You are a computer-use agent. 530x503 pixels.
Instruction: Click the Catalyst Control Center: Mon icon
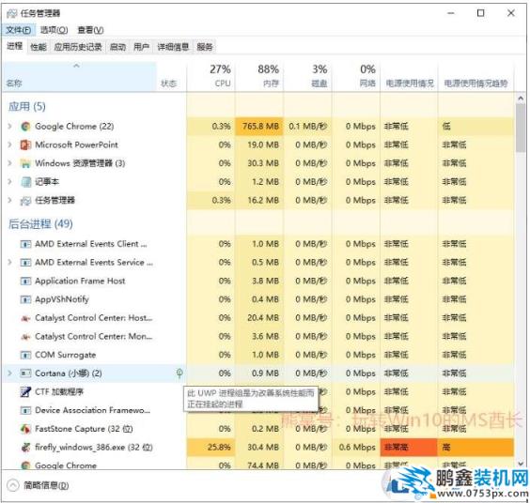25,337
